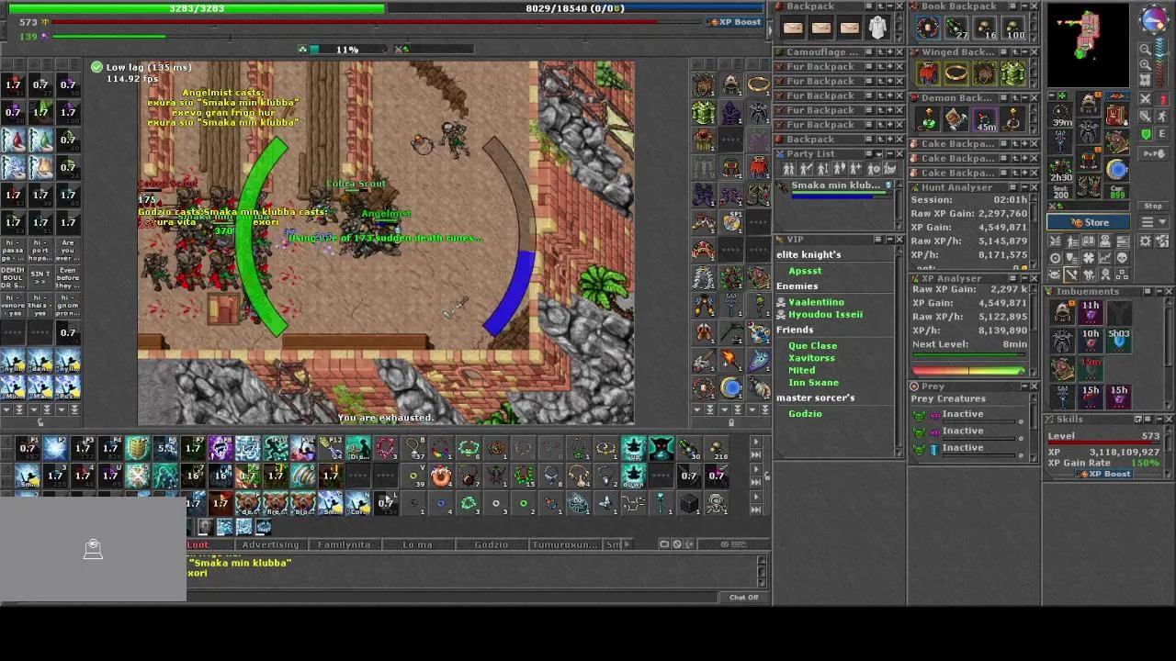Expand the Camouflage backpack panel

[x=890, y=52]
